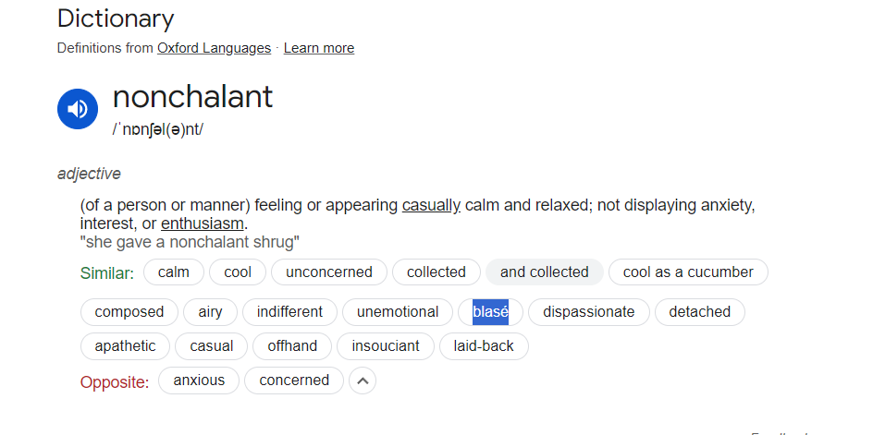The width and height of the screenshot is (873, 435).
Task: Click the opposite word concerned
Action: point(294,381)
